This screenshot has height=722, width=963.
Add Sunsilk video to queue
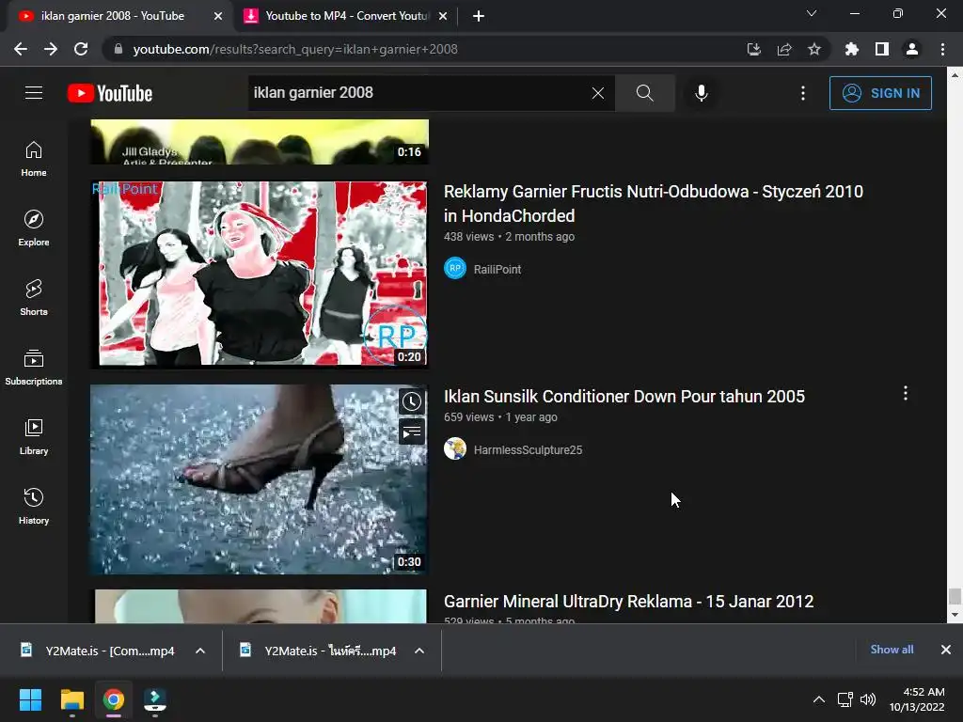[412, 432]
